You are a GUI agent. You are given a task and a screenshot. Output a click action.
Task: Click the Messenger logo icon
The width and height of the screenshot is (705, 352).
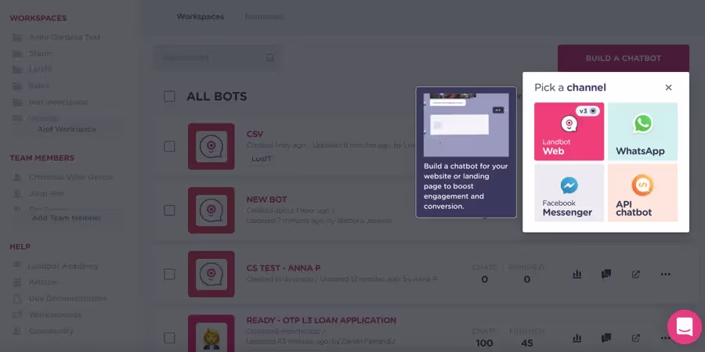(x=569, y=185)
